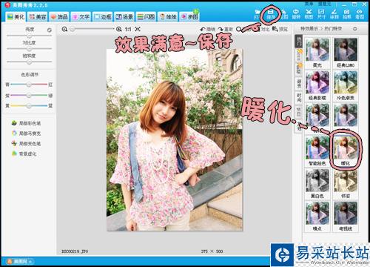Open the 拍照 (Camera) tool
The height and width of the screenshot is (267, 370).
[x=347, y=14]
